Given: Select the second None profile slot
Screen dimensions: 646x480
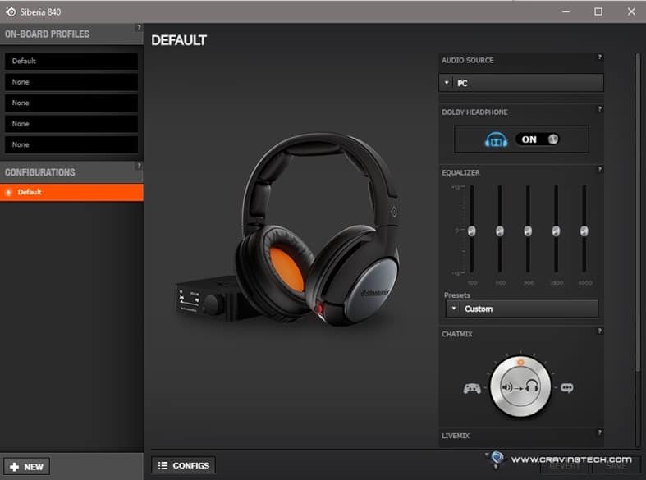Looking at the screenshot, I should 71,103.
